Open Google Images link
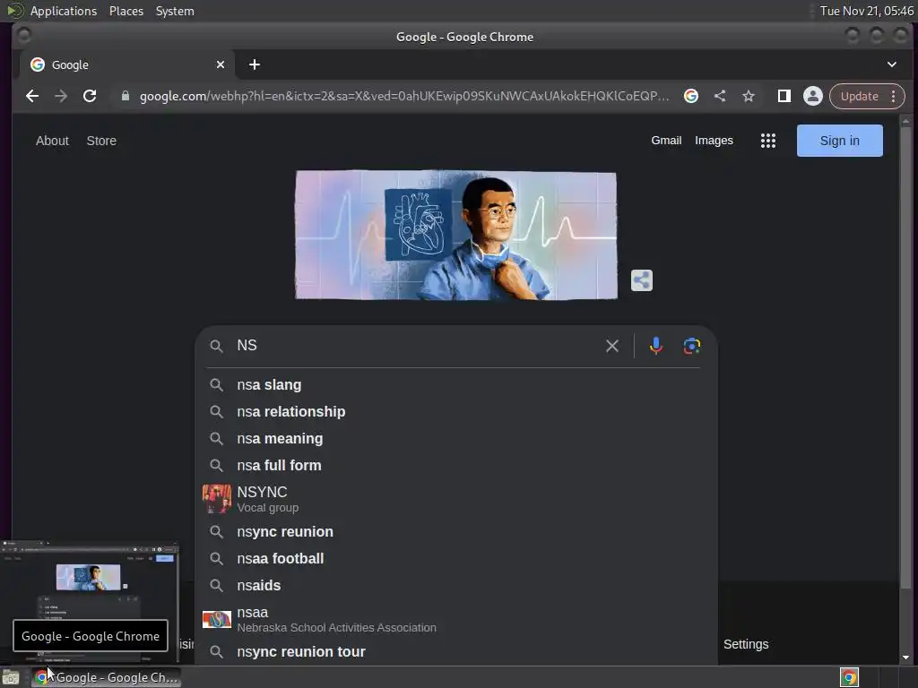918x688 pixels. (x=714, y=141)
